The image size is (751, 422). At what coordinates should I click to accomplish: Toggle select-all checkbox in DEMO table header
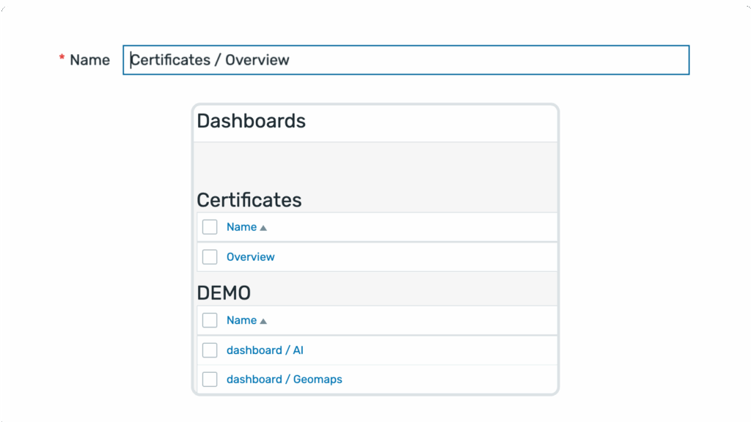point(210,320)
